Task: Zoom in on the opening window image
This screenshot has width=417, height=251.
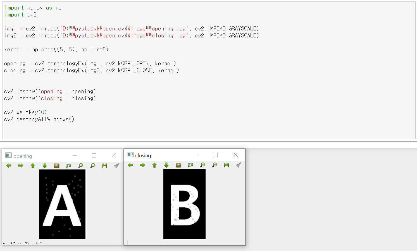Action: point(81,166)
